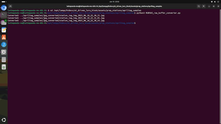Maximize the terminal window
221x124 pixels.
(214, 6)
